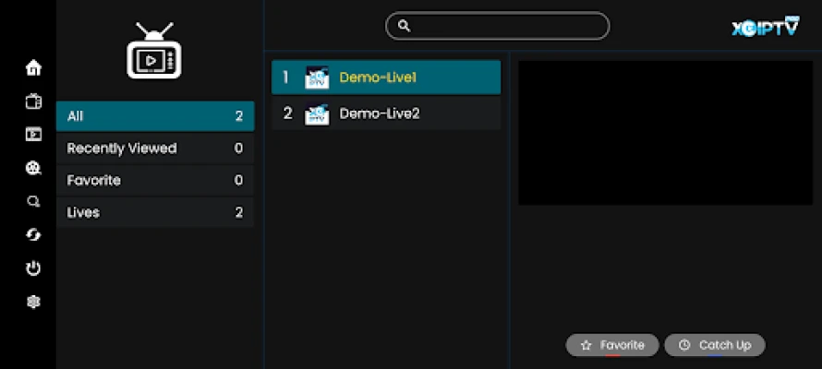Click the clock icon on Catch Up button
The width and height of the screenshot is (822, 369).
684,345
